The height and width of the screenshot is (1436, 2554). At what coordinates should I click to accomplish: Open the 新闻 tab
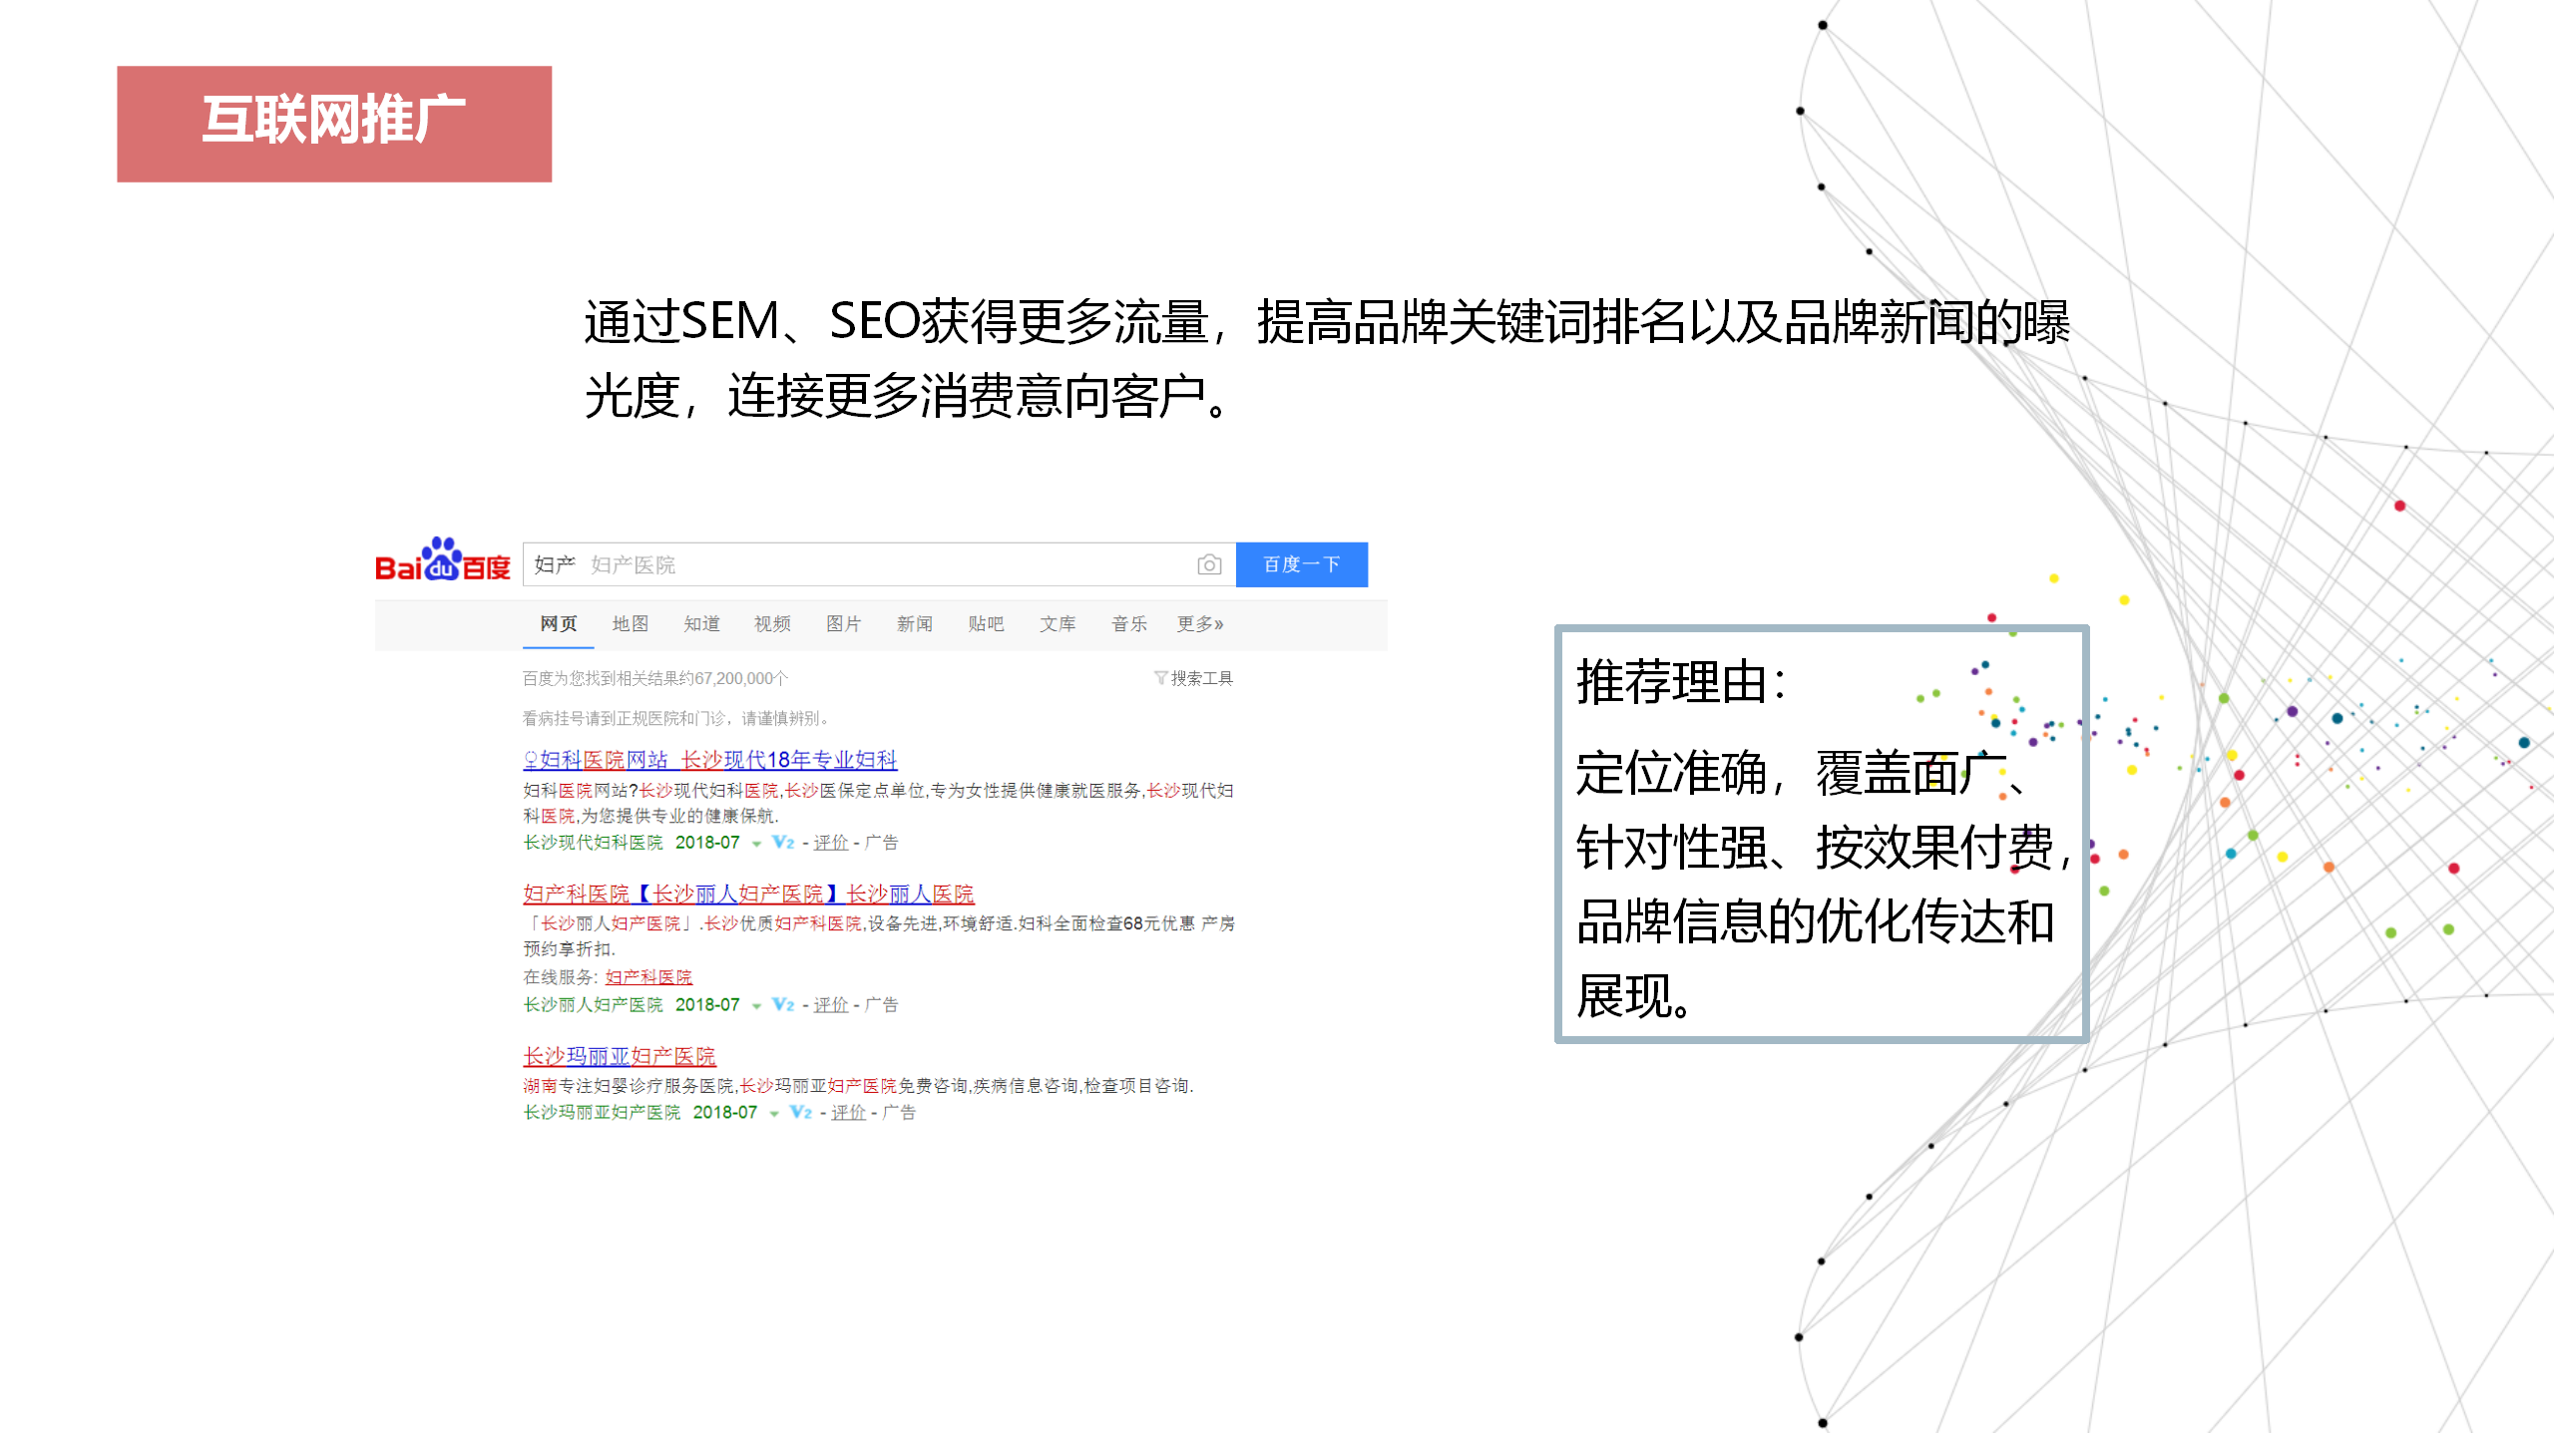(915, 624)
